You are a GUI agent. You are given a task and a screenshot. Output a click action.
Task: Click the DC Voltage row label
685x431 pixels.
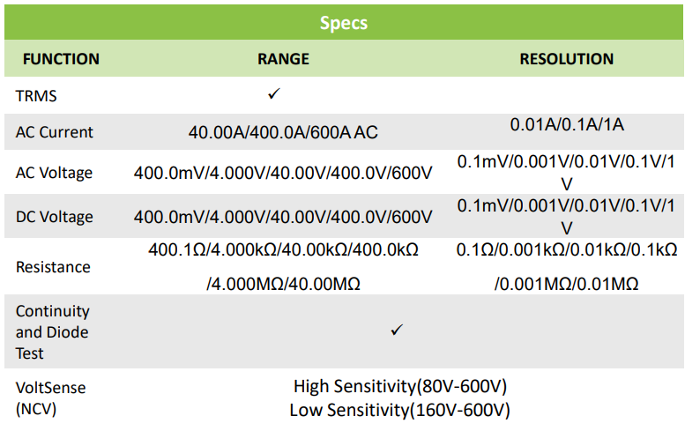pos(54,216)
